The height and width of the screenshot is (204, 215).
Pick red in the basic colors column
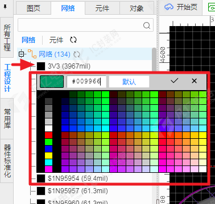pyautogui.click(x=48, y=135)
